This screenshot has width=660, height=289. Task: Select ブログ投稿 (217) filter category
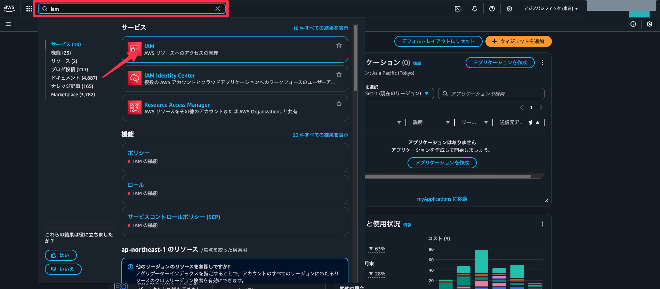(x=70, y=70)
